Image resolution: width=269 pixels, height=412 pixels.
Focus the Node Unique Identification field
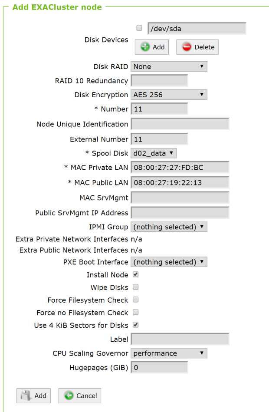click(x=180, y=124)
